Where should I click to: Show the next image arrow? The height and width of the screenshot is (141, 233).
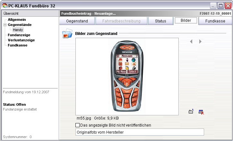(200, 41)
